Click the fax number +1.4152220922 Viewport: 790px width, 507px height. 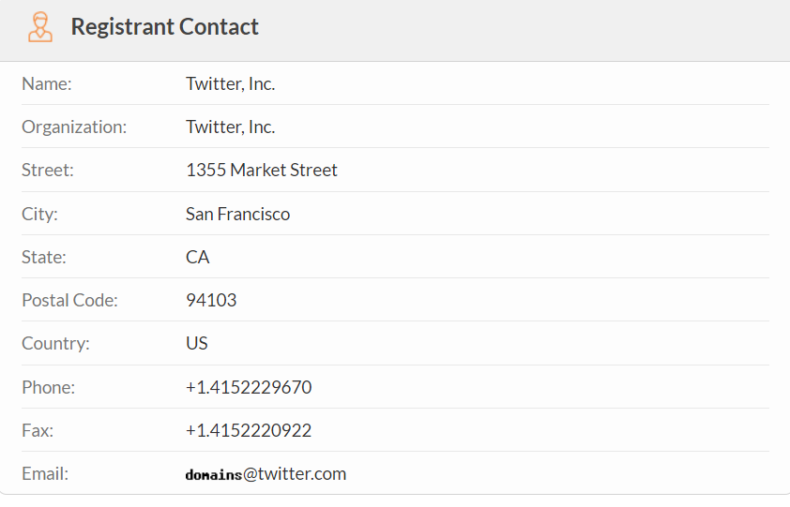[249, 431]
